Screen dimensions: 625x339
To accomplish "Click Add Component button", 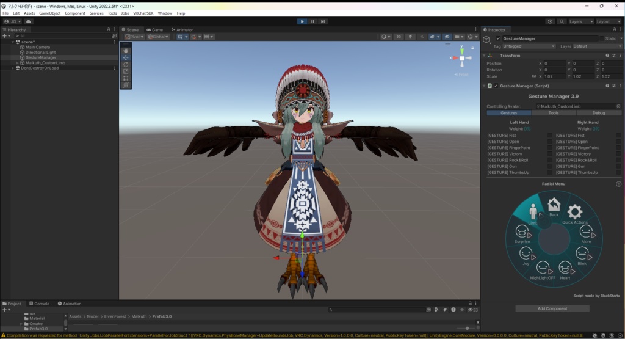I will [552, 308].
